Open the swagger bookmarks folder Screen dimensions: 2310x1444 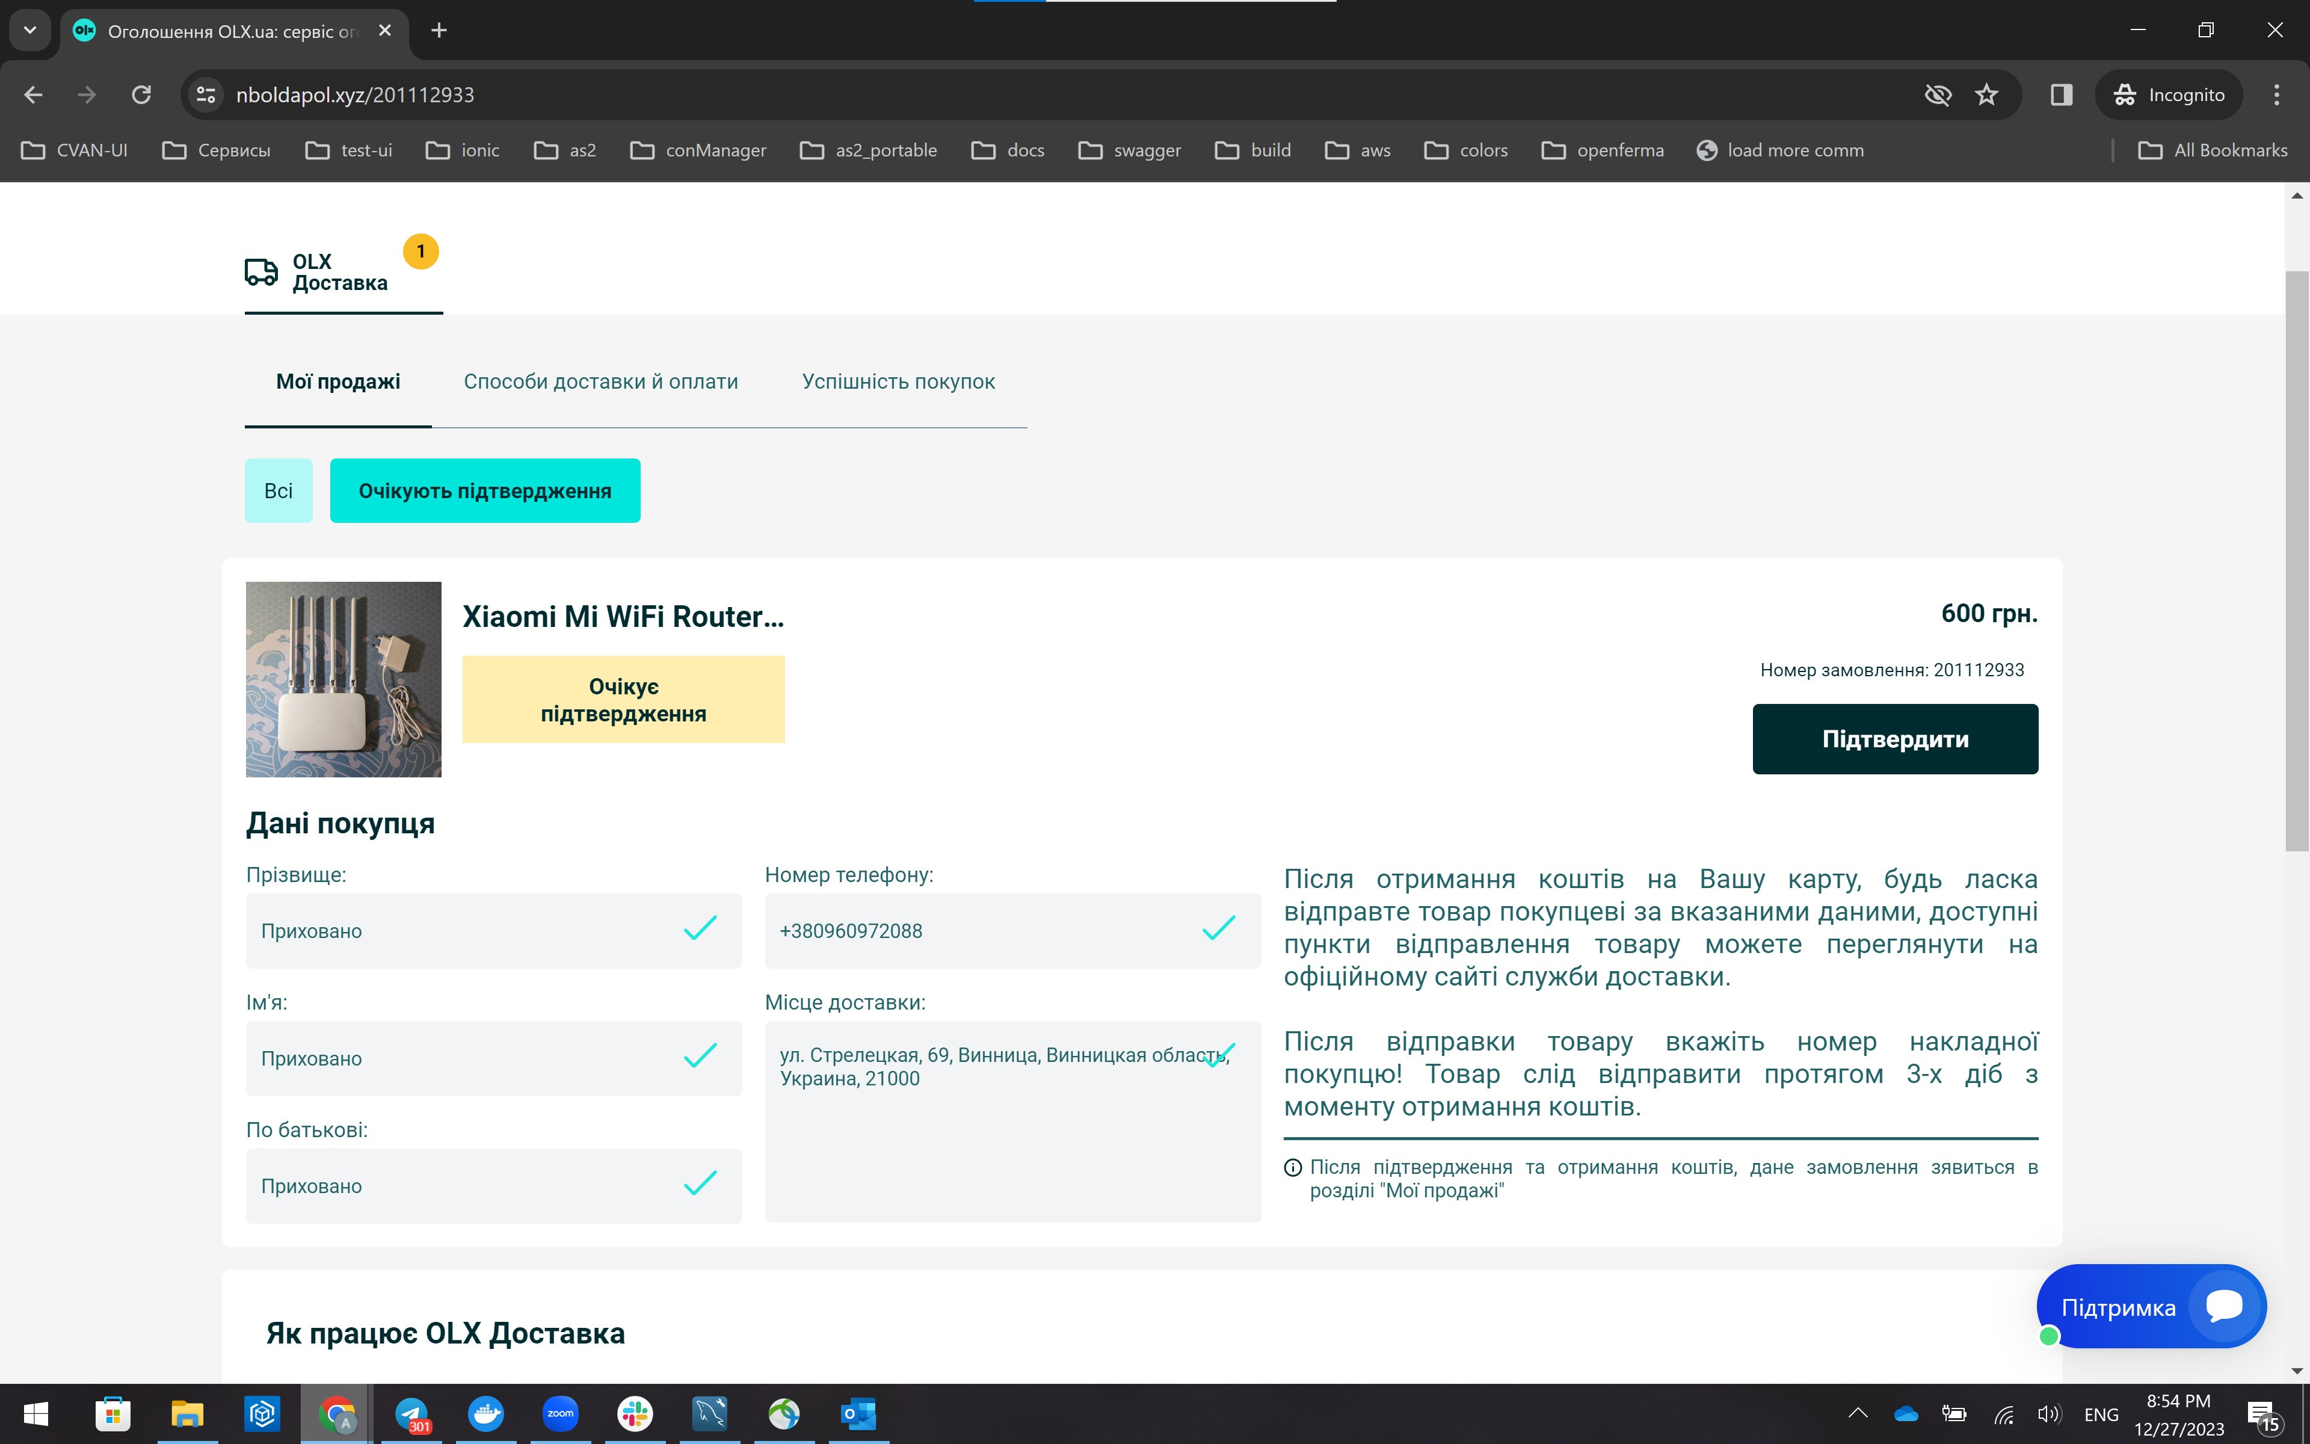pyautogui.click(x=1129, y=150)
